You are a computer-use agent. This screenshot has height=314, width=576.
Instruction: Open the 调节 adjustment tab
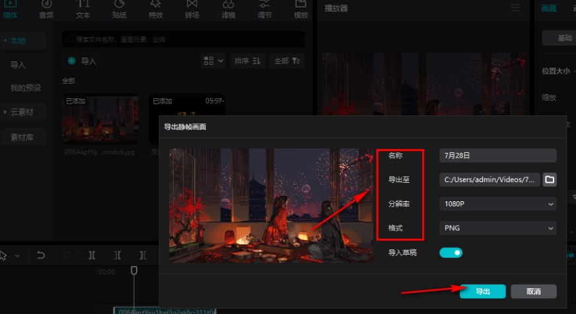(264, 9)
